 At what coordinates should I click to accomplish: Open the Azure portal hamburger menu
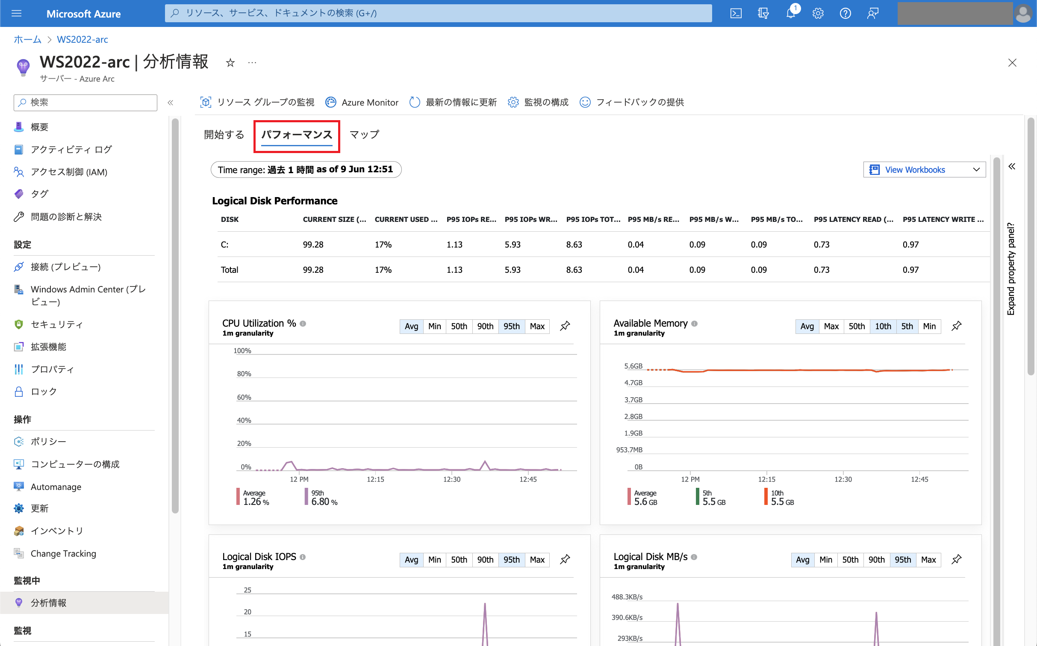coord(16,13)
